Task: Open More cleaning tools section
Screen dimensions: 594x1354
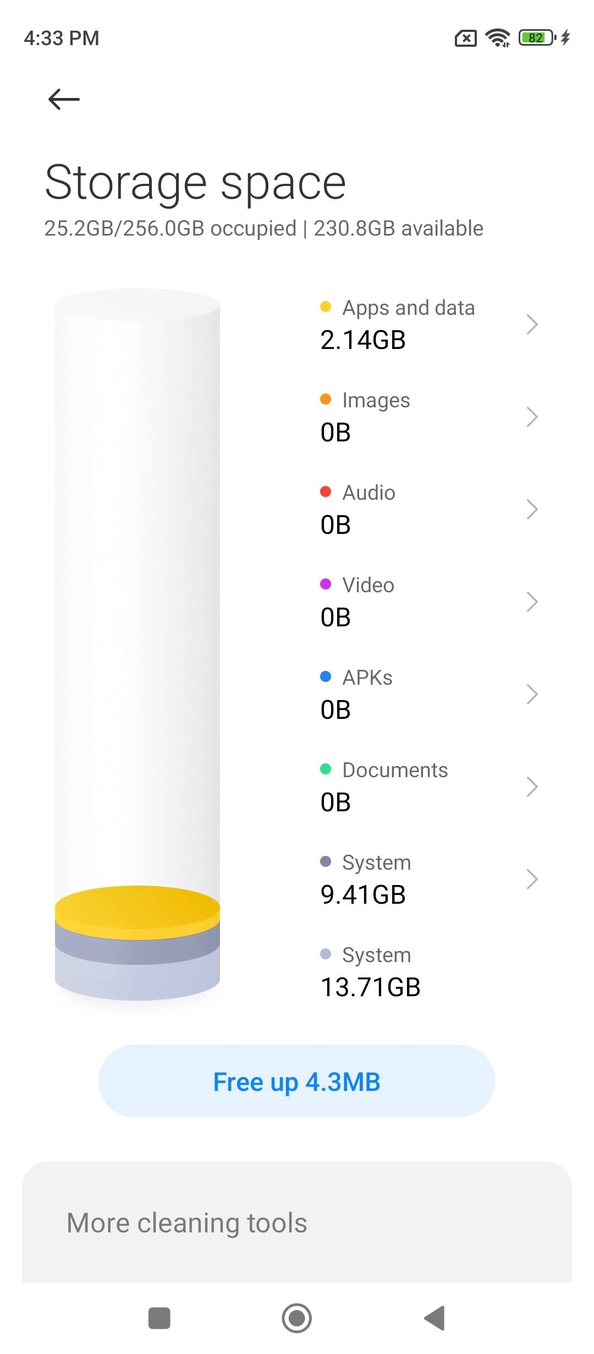Action: tap(187, 1223)
